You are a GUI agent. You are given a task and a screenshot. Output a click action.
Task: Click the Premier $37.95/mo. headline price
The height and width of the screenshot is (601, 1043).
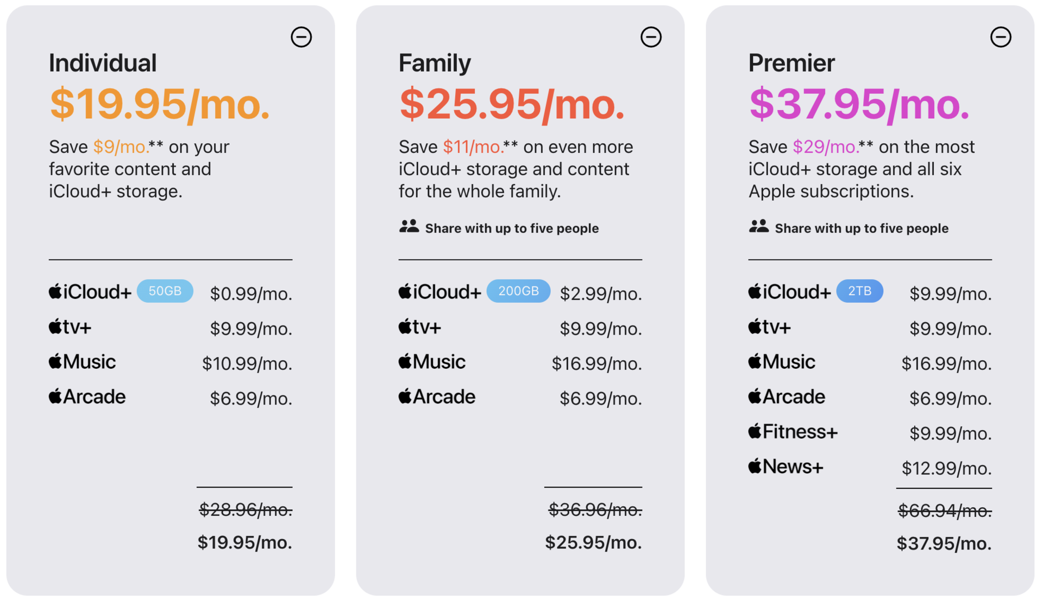(x=859, y=104)
